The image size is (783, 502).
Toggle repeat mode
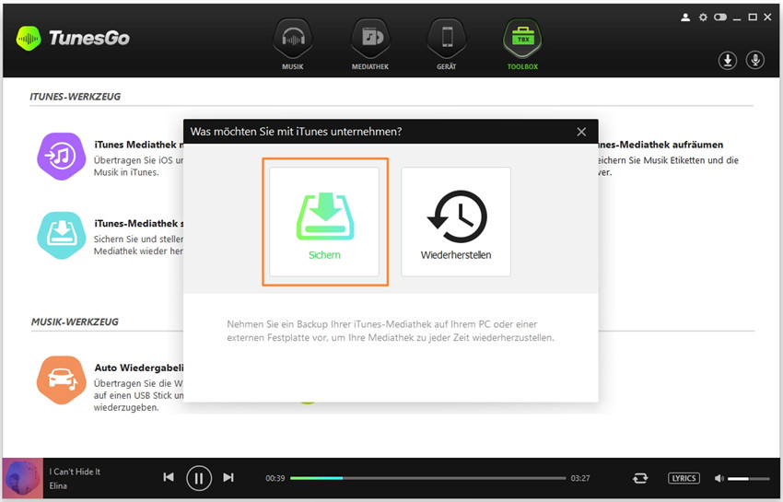[640, 478]
